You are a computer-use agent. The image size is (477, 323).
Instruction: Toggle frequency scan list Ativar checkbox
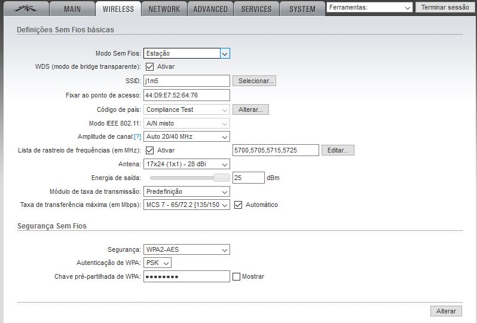click(149, 150)
